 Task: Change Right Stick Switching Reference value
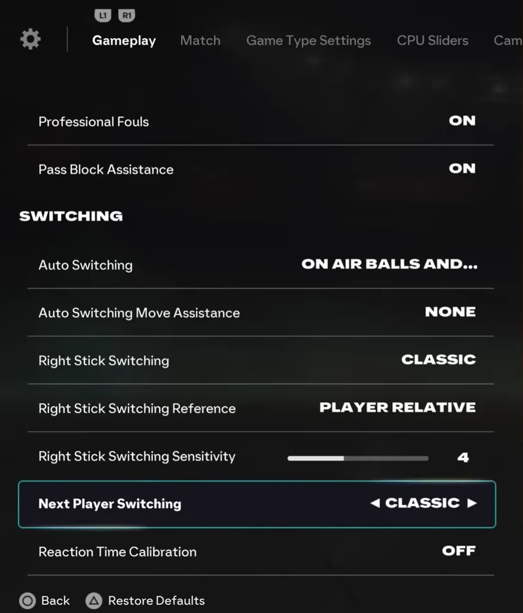click(398, 408)
